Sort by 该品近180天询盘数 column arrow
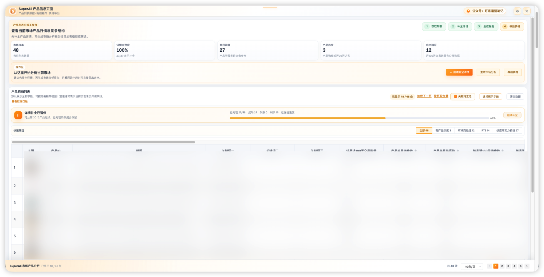The width and height of the screenshot is (544, 277). pyautogui.click(x=503, y=151)
